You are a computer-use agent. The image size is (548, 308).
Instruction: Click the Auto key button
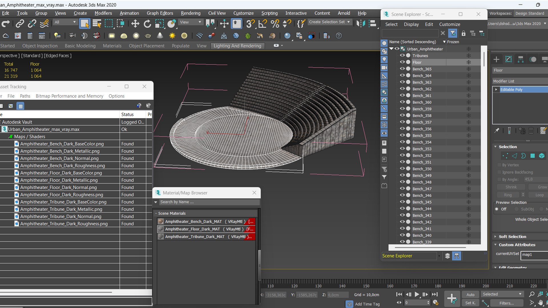coord(470,295)
